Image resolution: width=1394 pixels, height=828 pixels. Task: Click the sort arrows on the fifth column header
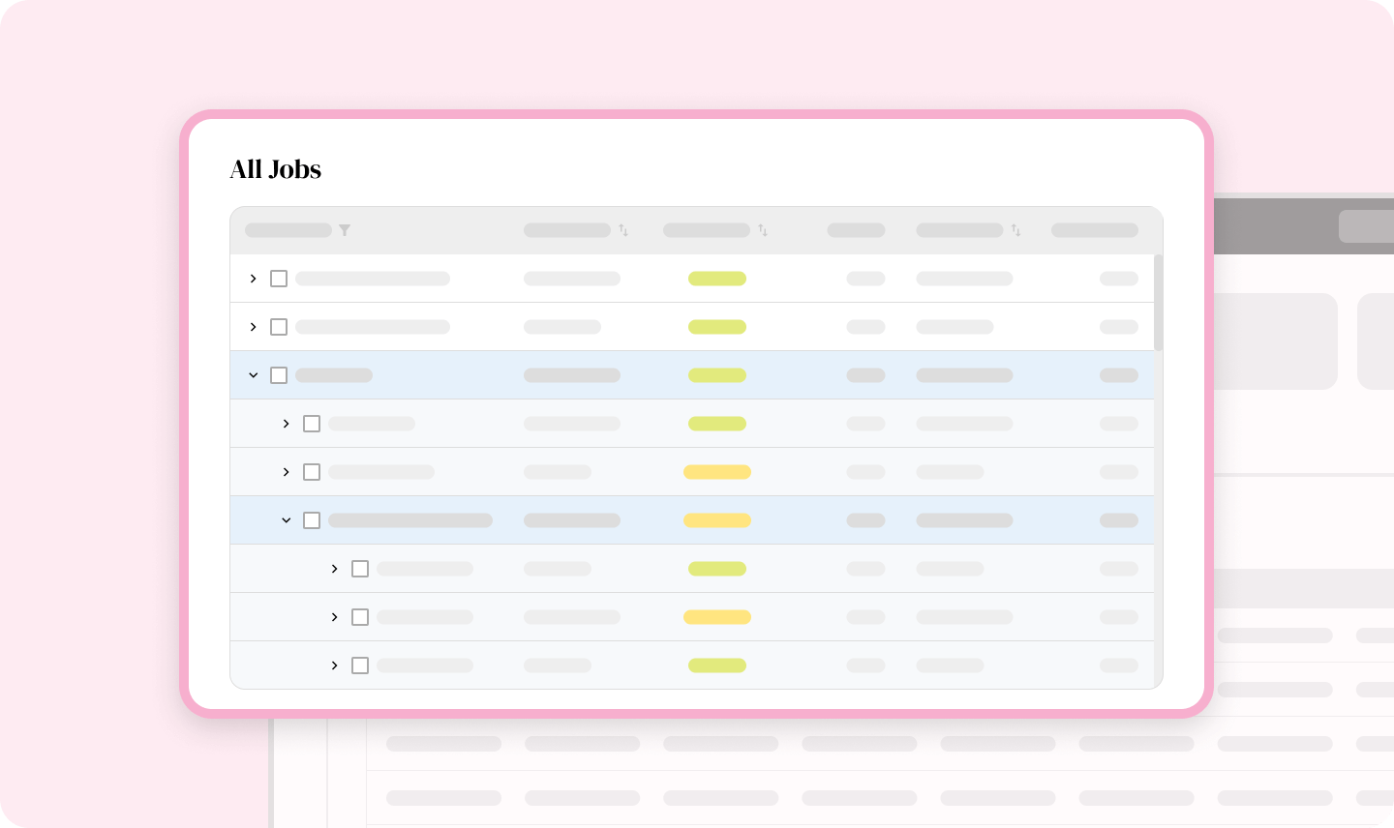(x=1015, y=230)
